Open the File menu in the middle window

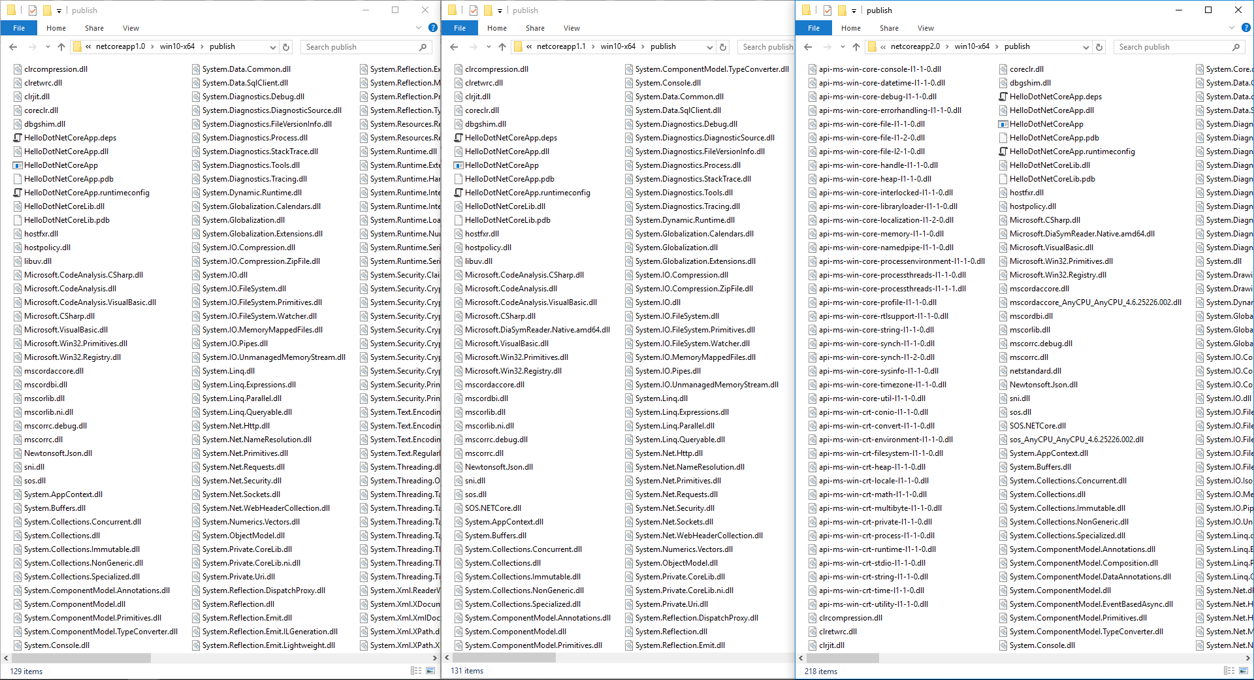click(x=460, y=28)
